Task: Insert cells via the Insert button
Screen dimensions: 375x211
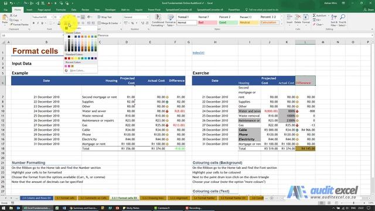Action: [x=289, y=19]
